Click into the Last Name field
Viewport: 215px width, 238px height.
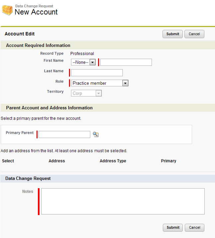[97, 73]
